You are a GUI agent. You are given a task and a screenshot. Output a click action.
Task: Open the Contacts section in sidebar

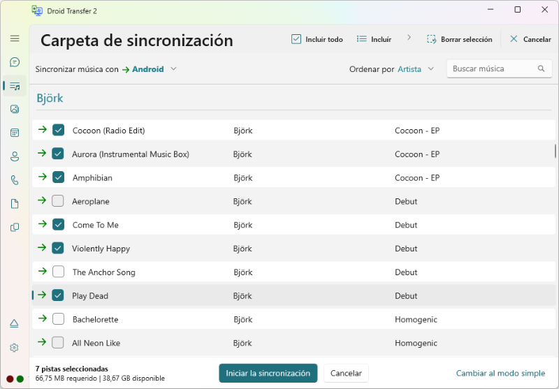pyautogui.click(x=15, y=156)
